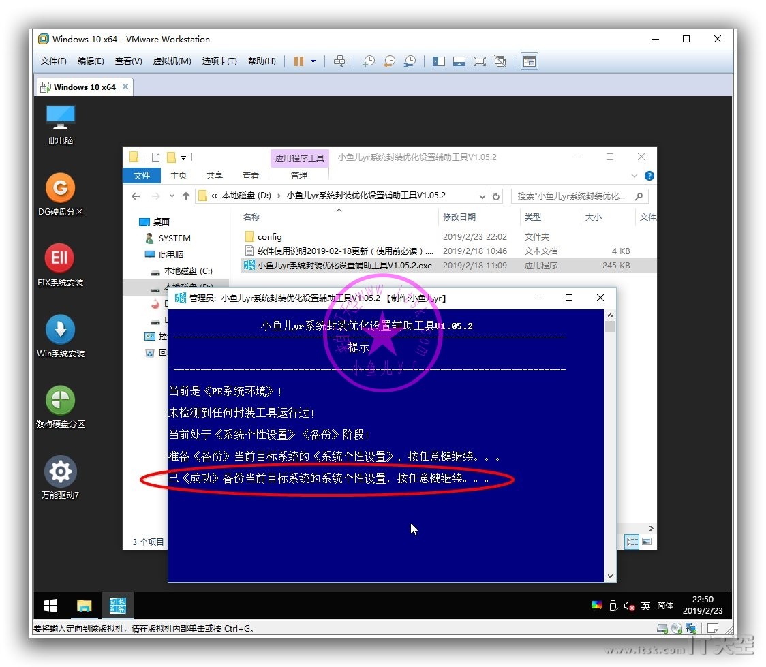Click the Explorer up-one-level arrow

tap(185, 196)
